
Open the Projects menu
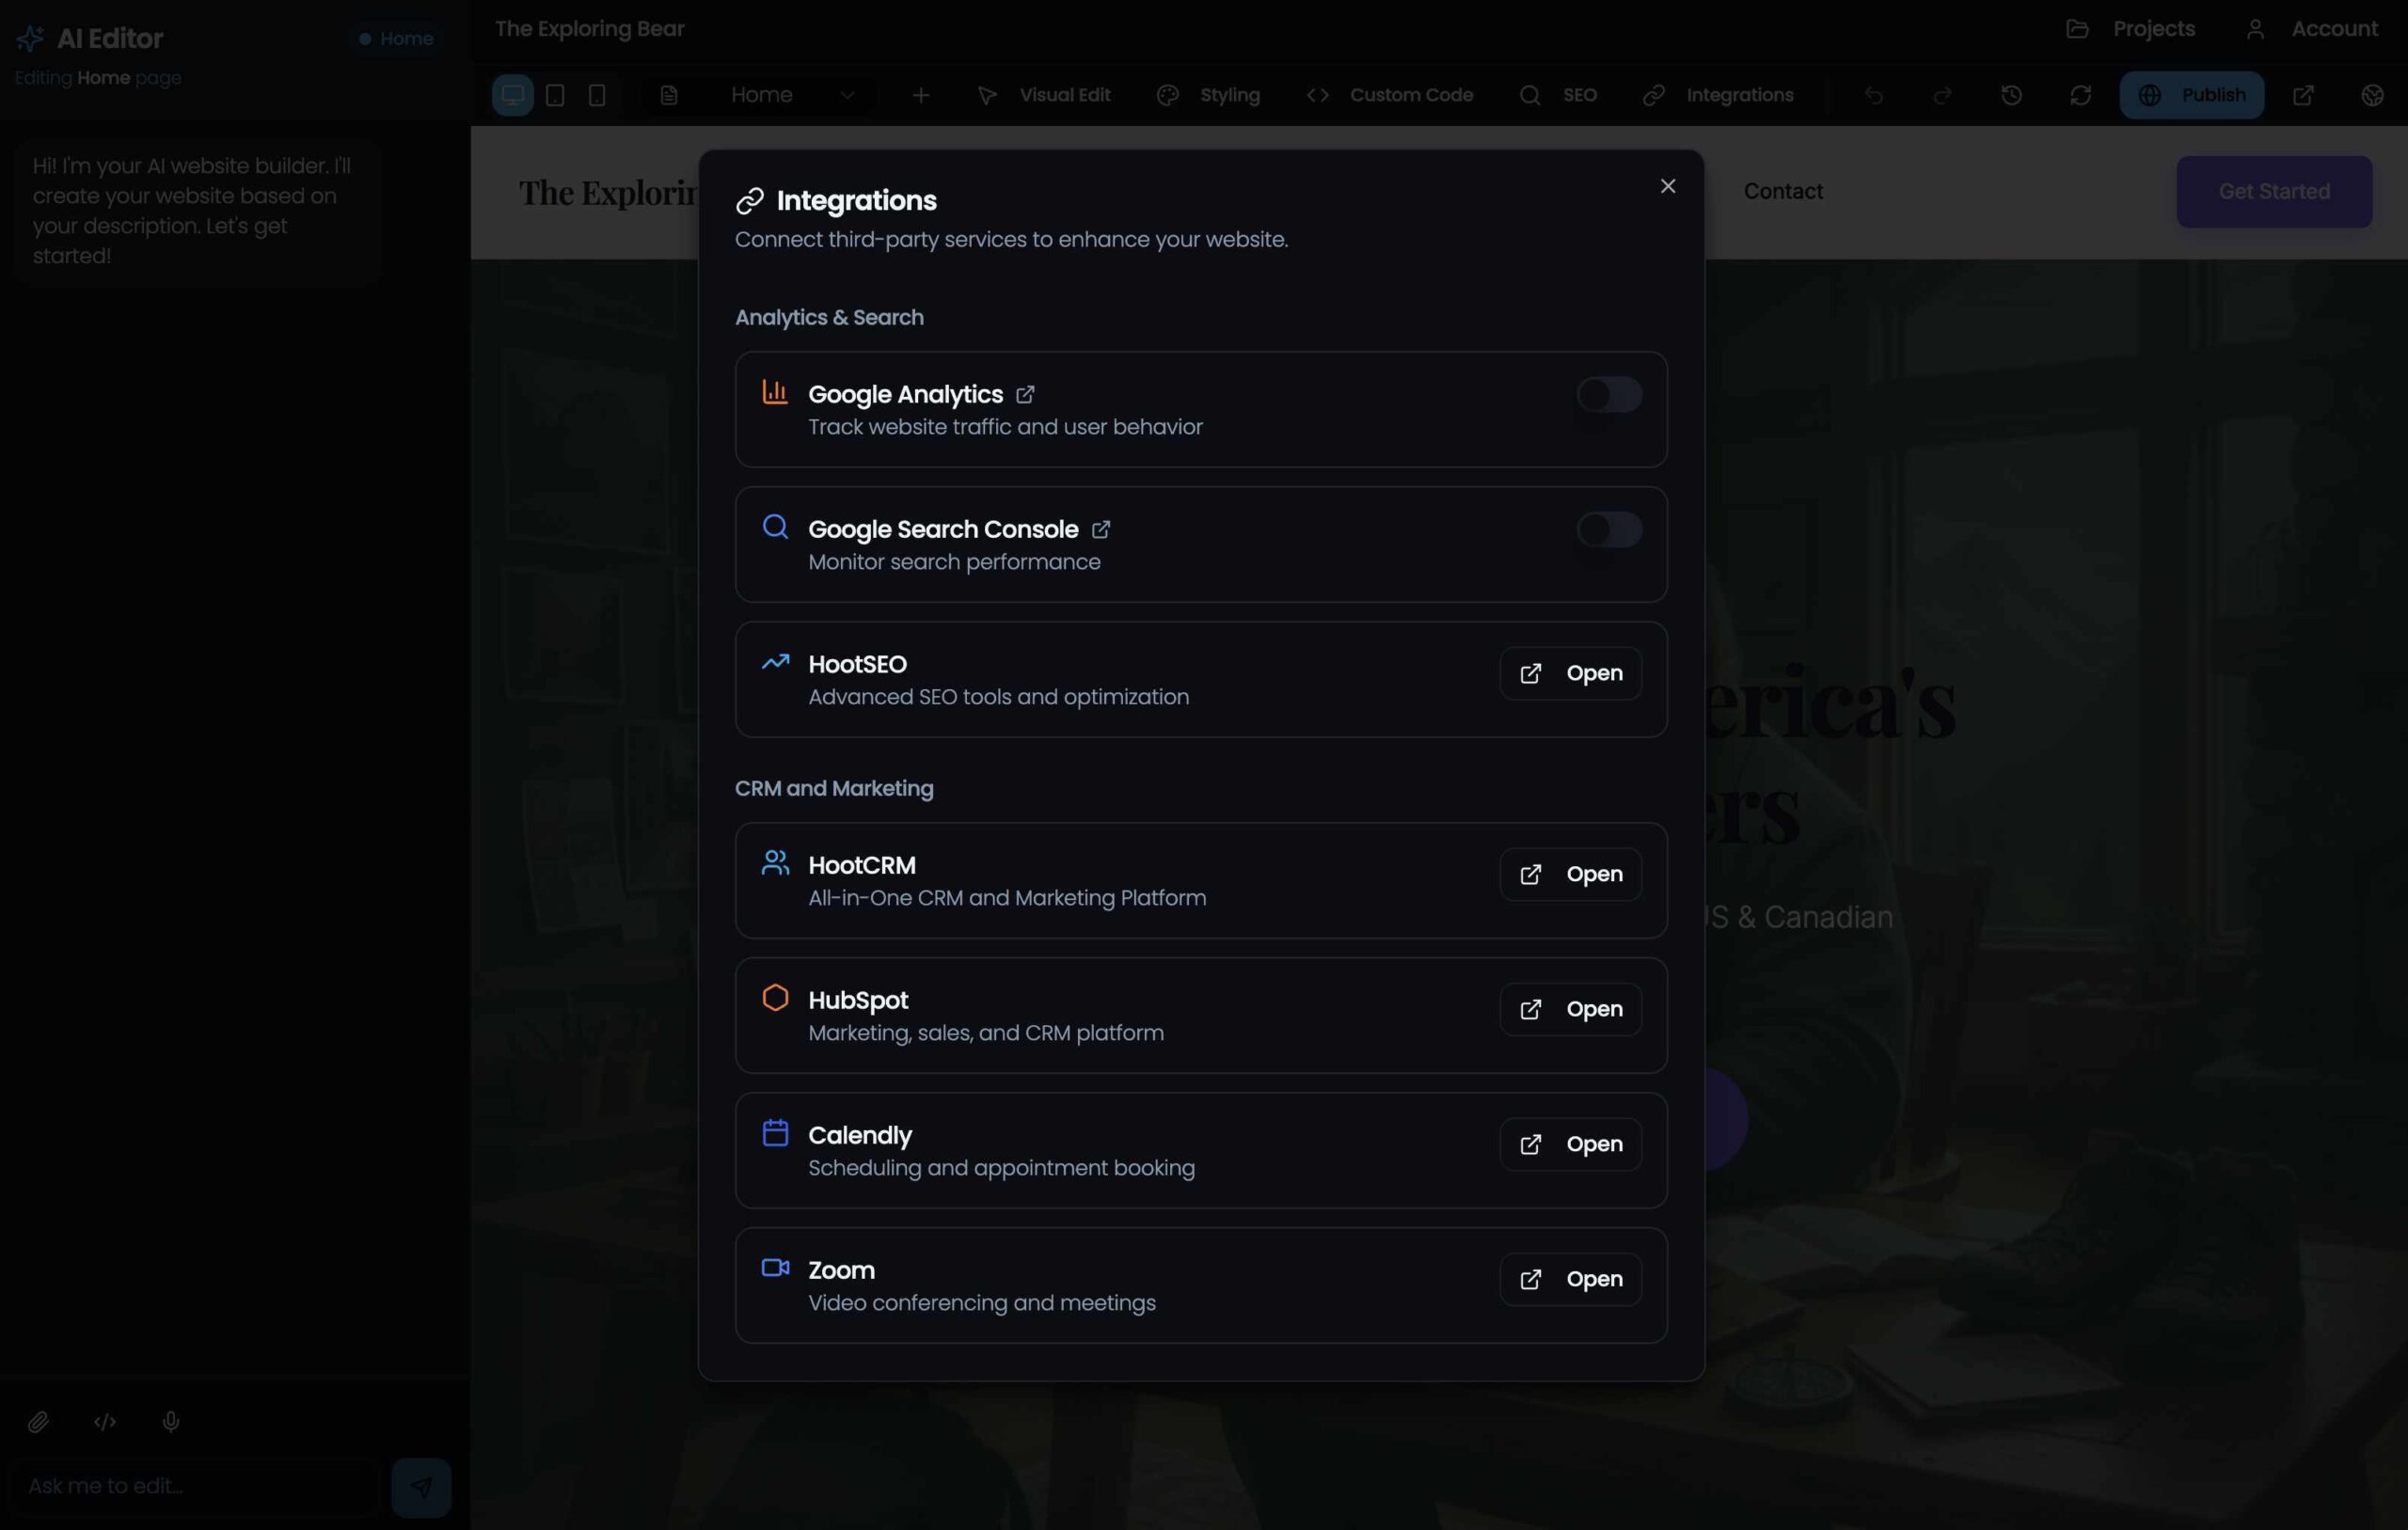pyautogui.click(x=2131, y=28)
